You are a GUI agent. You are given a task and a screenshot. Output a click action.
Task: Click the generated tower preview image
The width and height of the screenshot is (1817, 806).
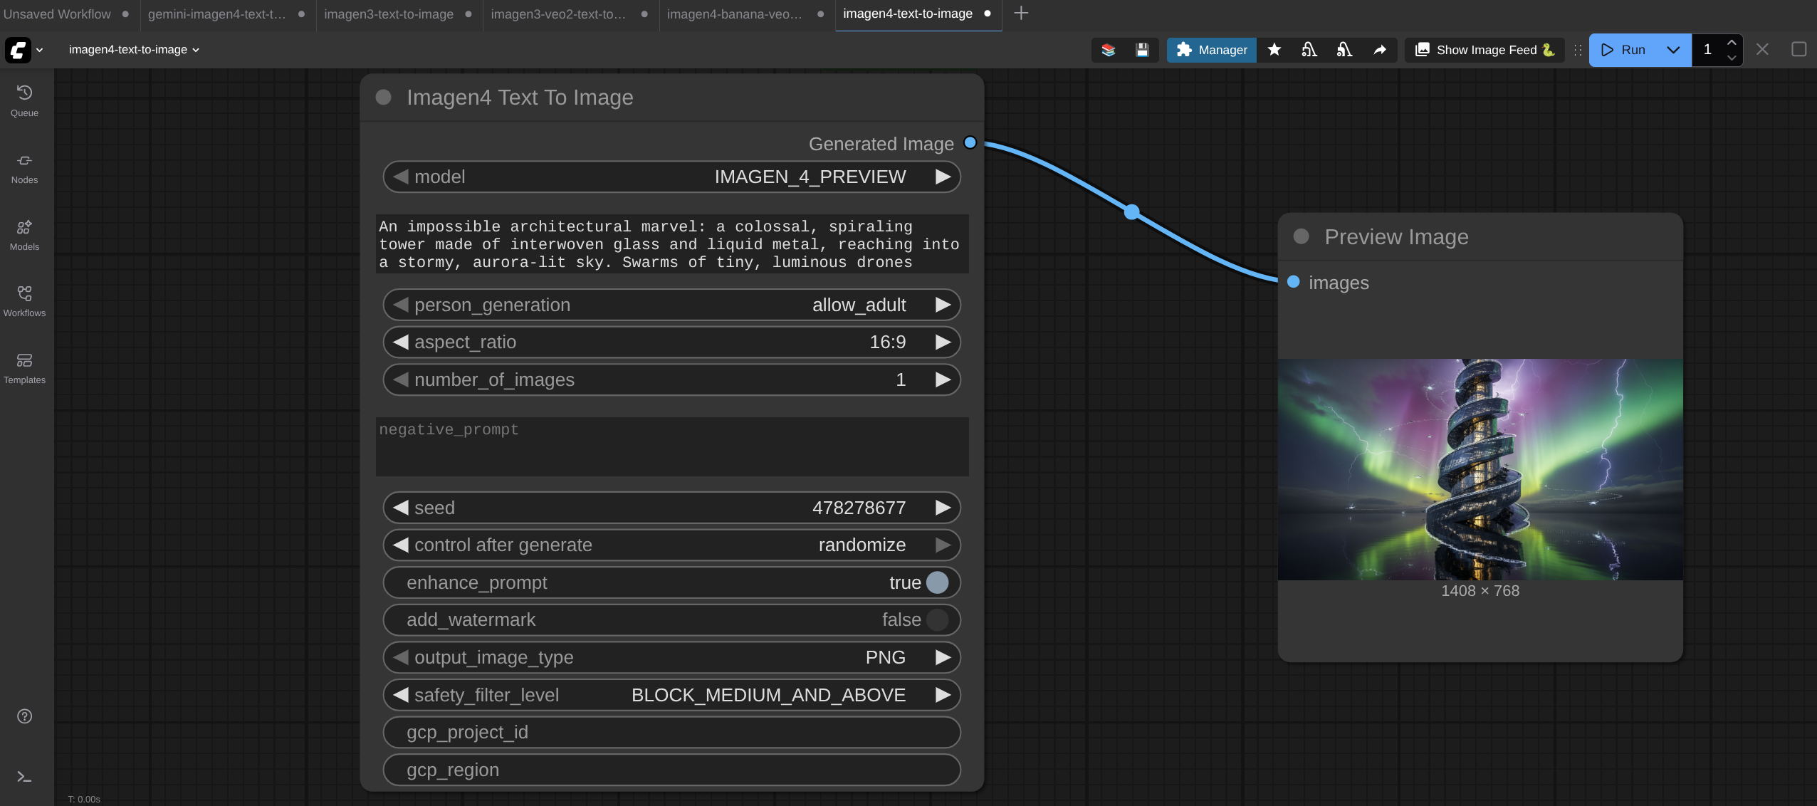(1480, 469)
